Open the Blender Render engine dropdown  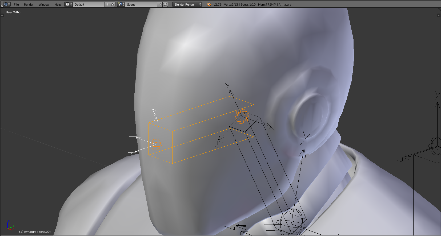187,4
